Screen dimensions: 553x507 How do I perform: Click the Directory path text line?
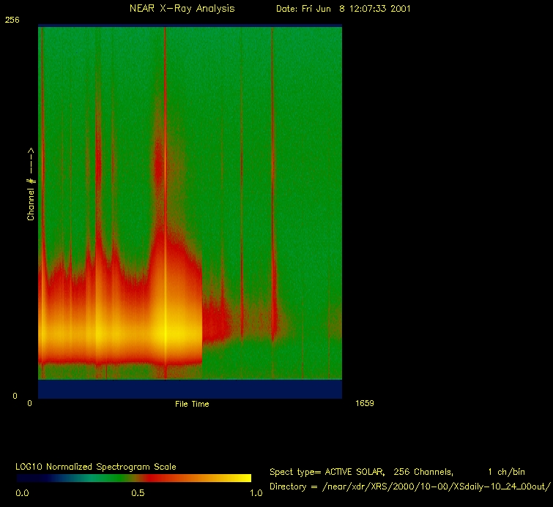[409, 487]
